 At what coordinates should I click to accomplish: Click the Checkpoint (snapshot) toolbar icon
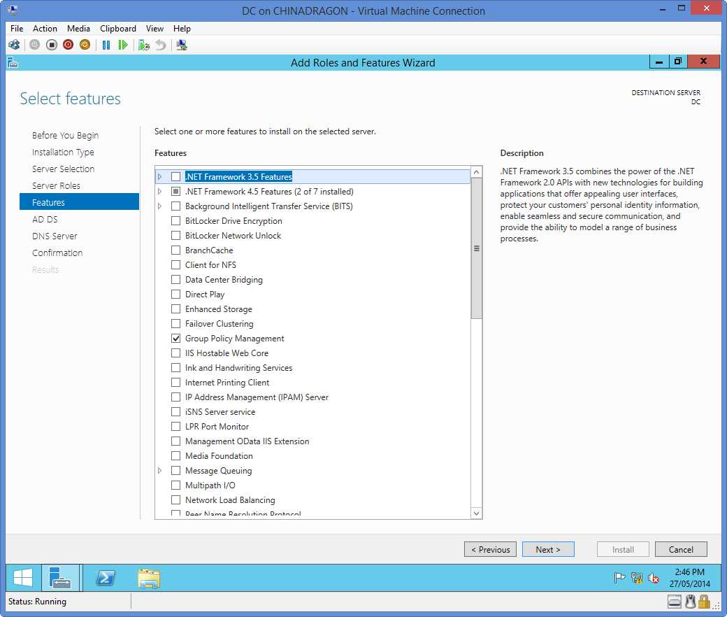(x=144, y=45)
